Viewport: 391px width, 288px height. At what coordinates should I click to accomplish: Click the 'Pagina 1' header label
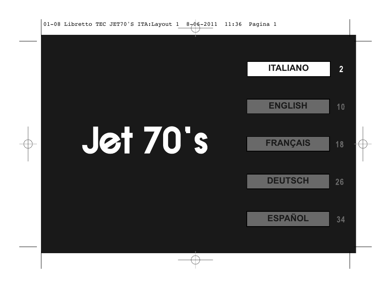263,24
